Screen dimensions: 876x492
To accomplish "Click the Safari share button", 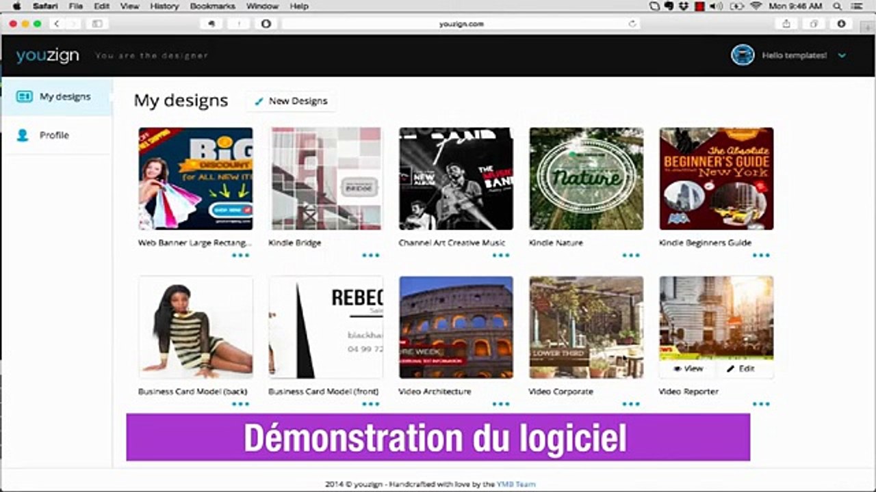I will click(786, 23).
